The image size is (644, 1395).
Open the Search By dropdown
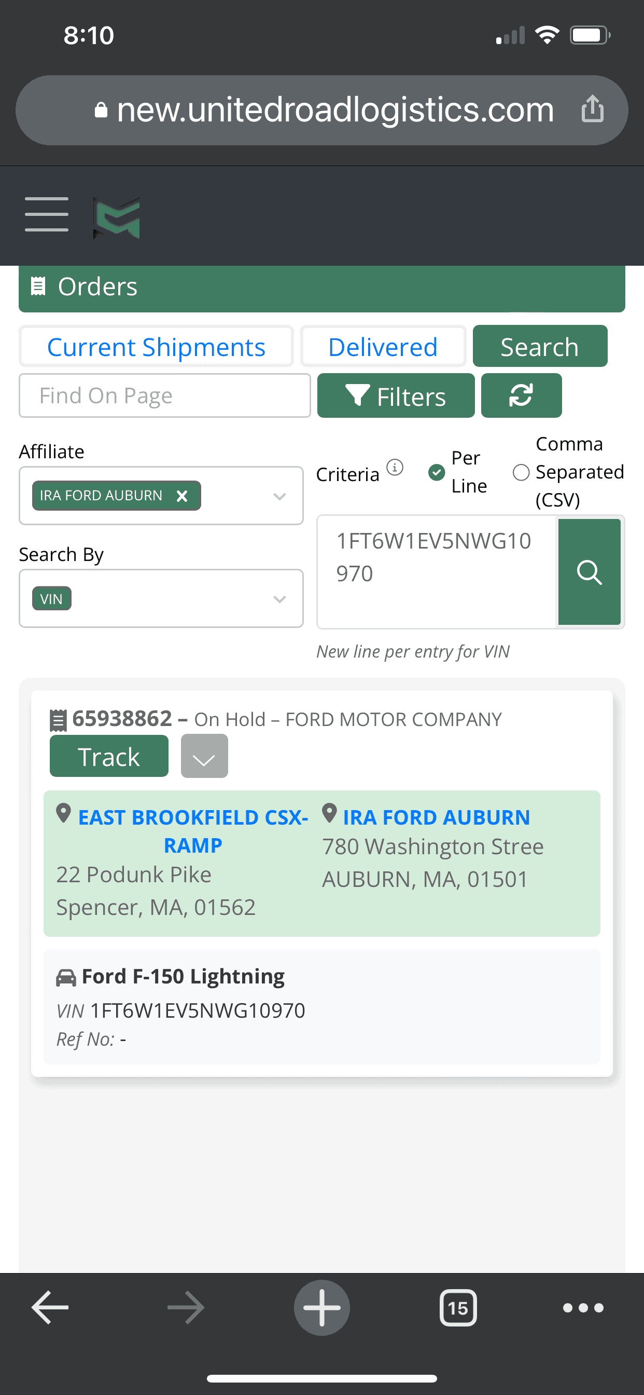point(279,599)
